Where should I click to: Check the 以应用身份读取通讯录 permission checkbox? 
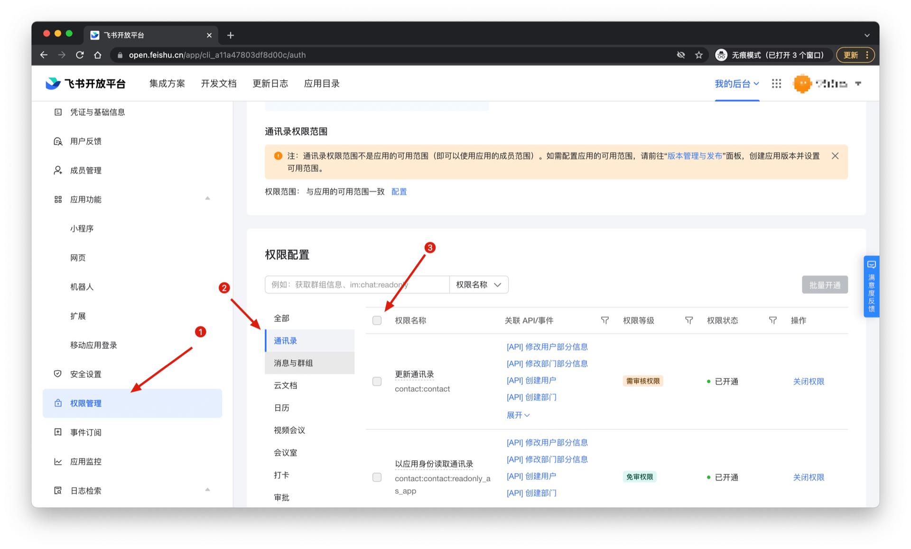377,477
